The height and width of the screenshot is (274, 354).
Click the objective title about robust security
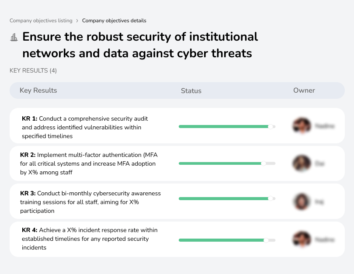[140, 45]
